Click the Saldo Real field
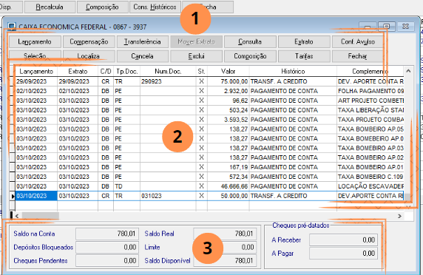The width and height of the screenshot is (423, 275). coord(225,234)
